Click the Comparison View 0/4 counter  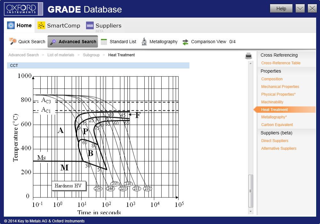(x=232, y=42)
